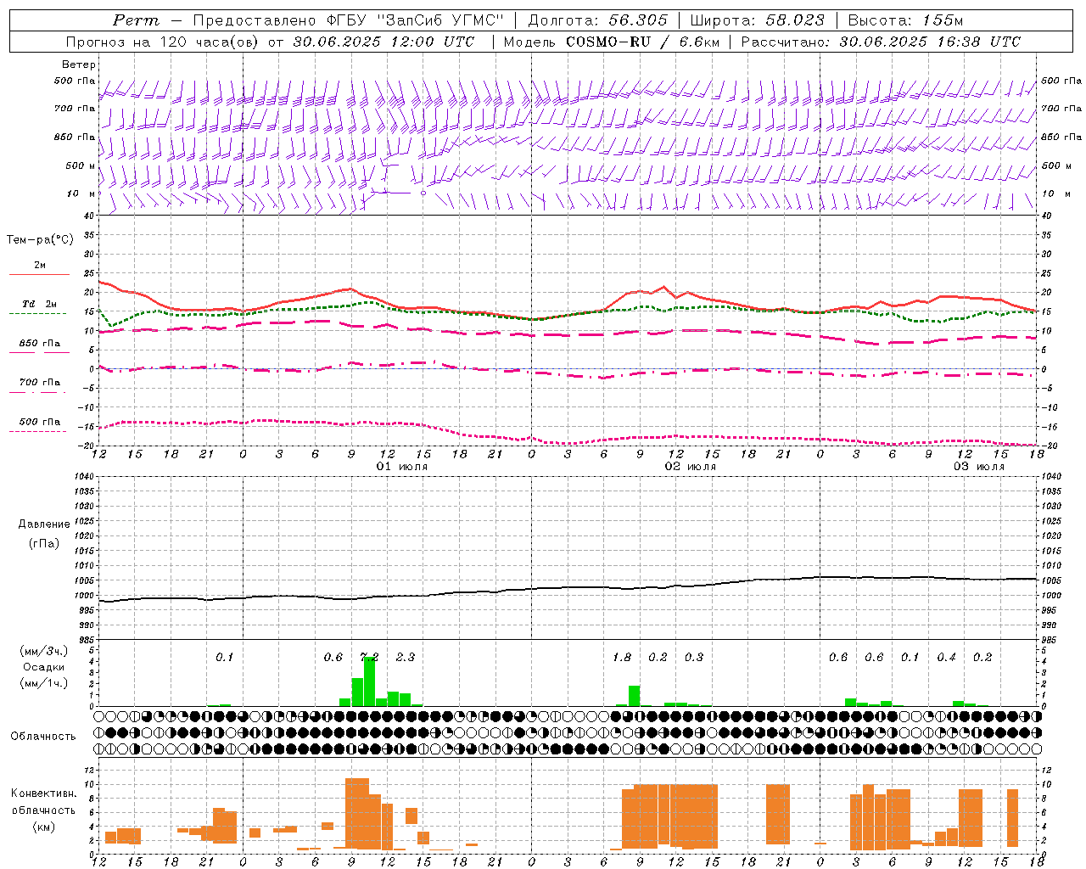Screen dimensions: 1086x869
Task: Click the station name "Perm" in the header
Action: tap(136, 20)
